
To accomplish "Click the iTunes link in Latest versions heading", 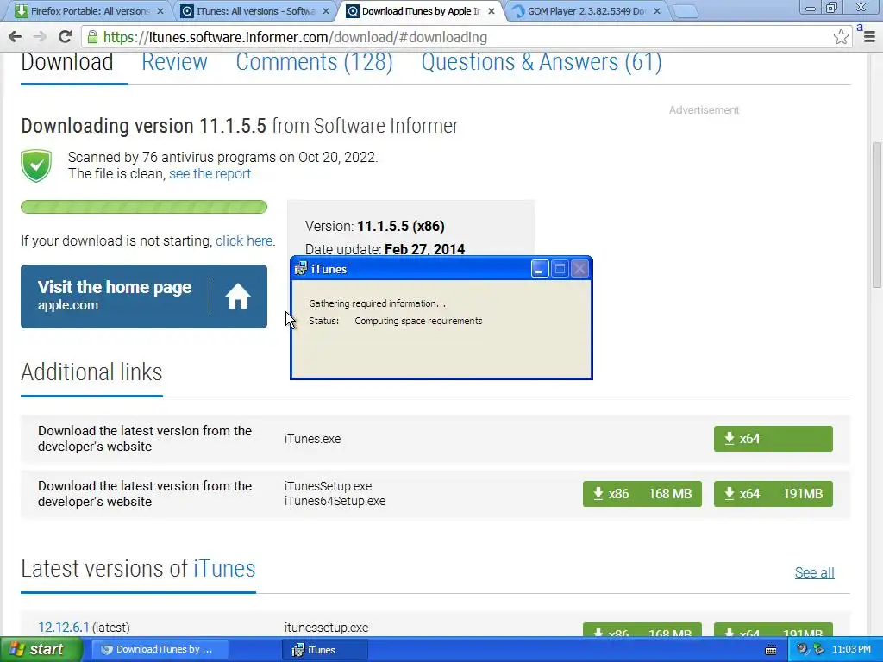I will 224,569.
